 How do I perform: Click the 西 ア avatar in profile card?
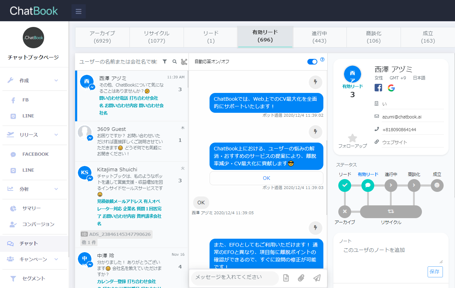pyautogui.click(x=353, y=74)
